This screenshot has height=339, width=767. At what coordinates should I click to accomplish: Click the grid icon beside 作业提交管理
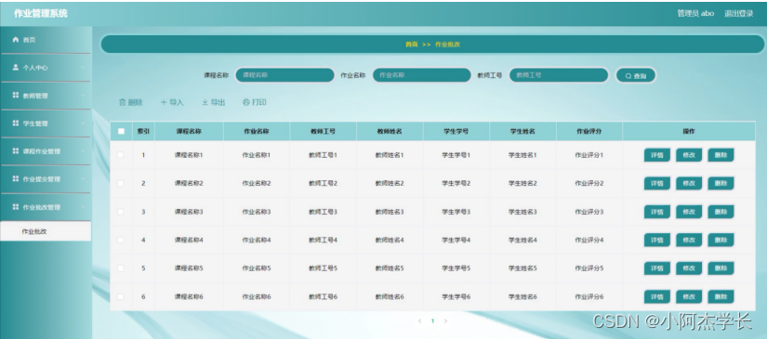pyautogui.click(x=16, y=178)
